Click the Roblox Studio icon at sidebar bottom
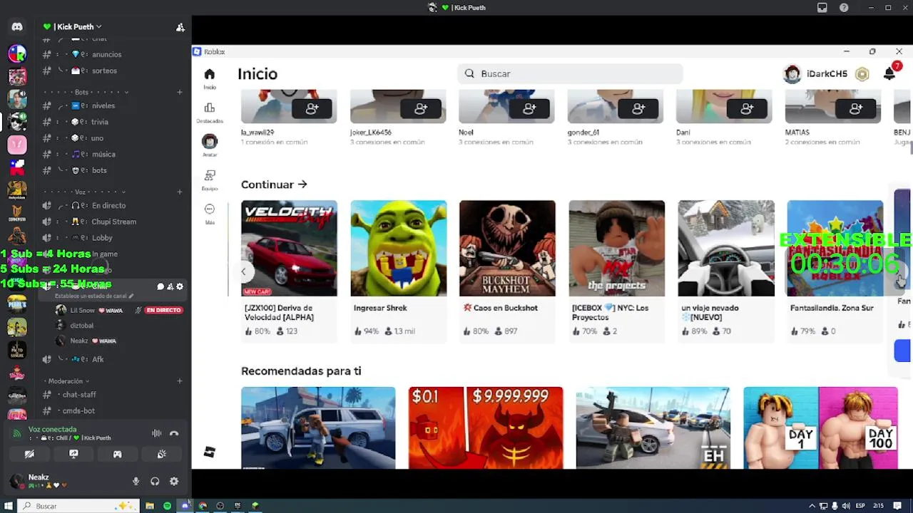 pyautogui.click(x=209, y=452)
